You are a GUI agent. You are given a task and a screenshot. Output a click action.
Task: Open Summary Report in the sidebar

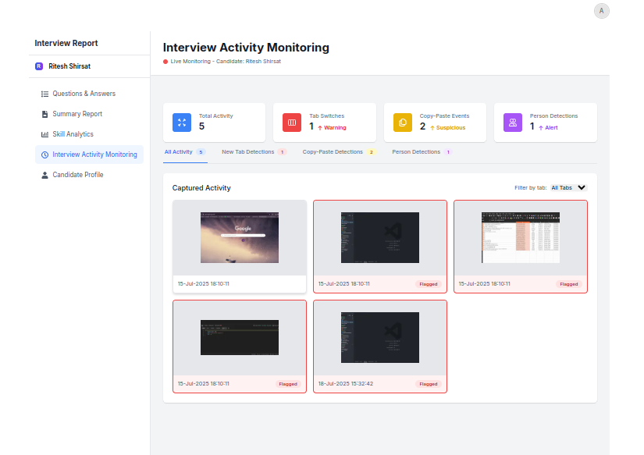pyautogui.click(x=77, y=114)
